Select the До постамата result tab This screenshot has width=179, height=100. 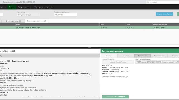pos(142,56)
